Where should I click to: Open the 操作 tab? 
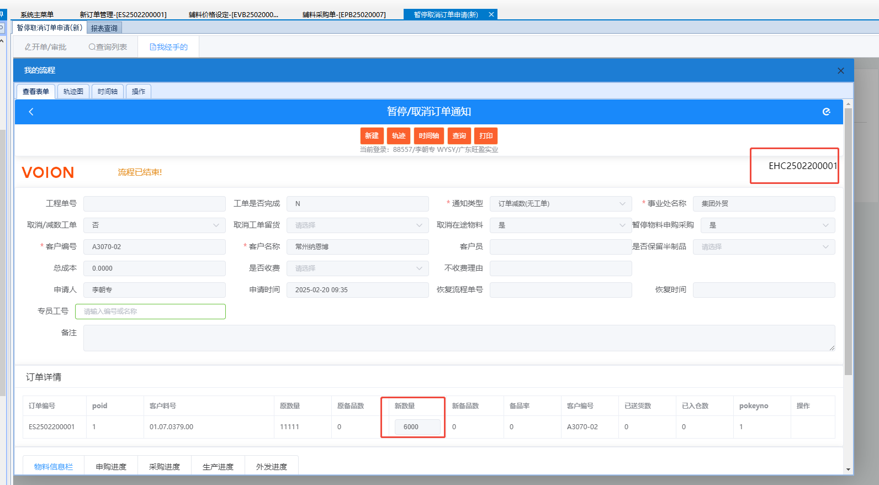click(x=139, y=92)
